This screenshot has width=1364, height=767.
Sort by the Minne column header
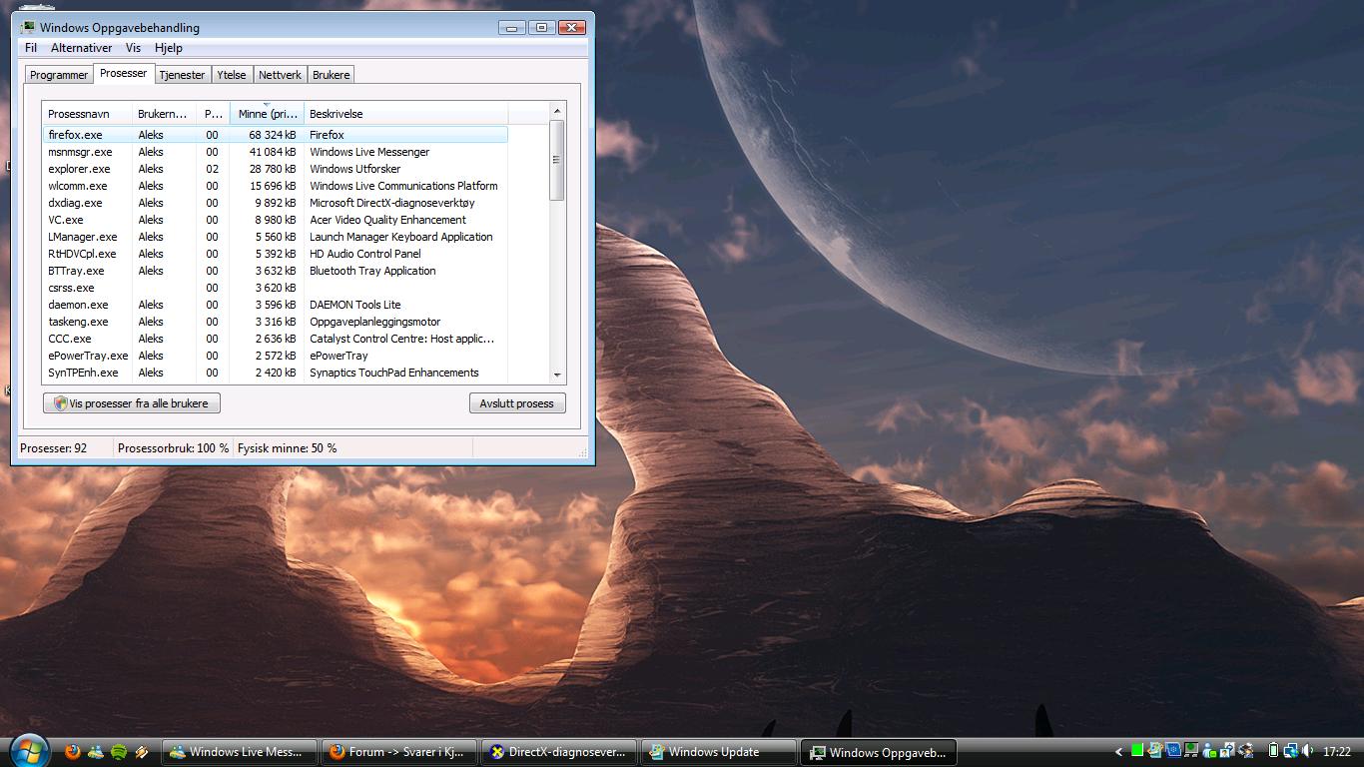click(x=267, y=114)
